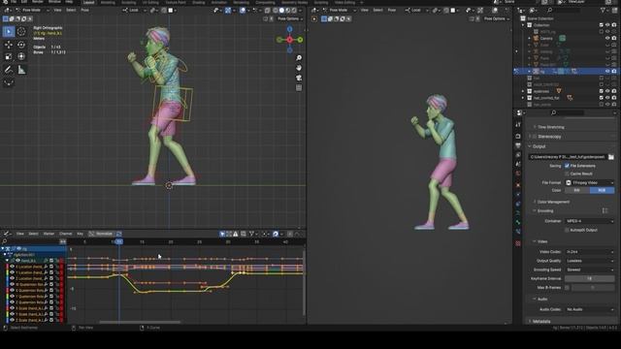Open the Pose menu in left viewport header
The image size is (621, 349).
tap(84, 11)
